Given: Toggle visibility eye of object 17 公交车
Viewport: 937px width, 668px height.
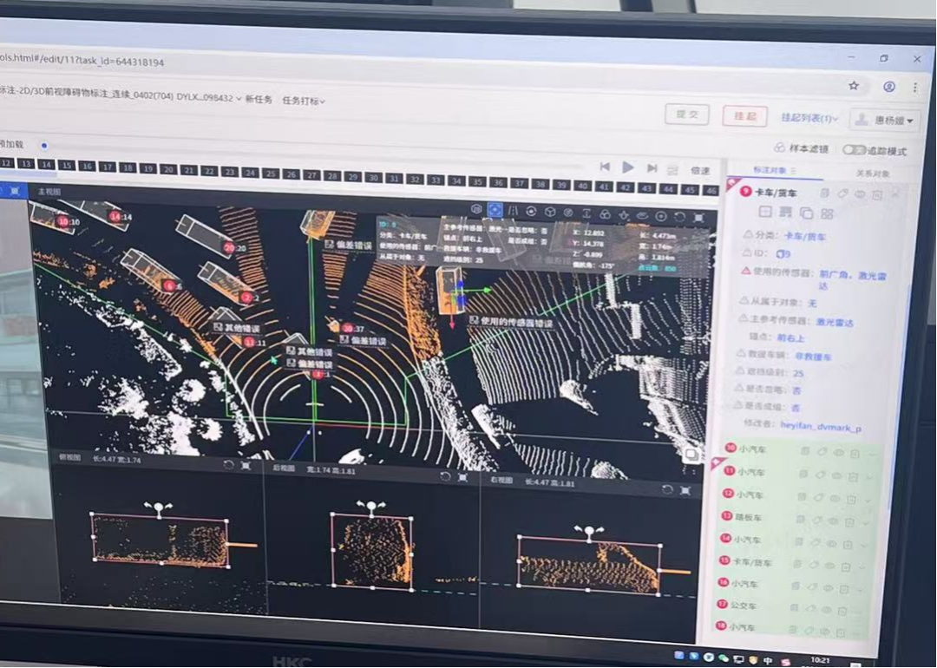Looking at the screenshot, I should pos(826,610).
